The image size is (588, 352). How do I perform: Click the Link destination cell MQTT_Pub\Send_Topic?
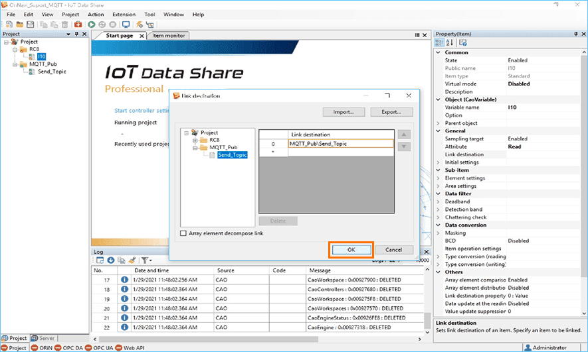pyautogui.click(x=341, y=144)
